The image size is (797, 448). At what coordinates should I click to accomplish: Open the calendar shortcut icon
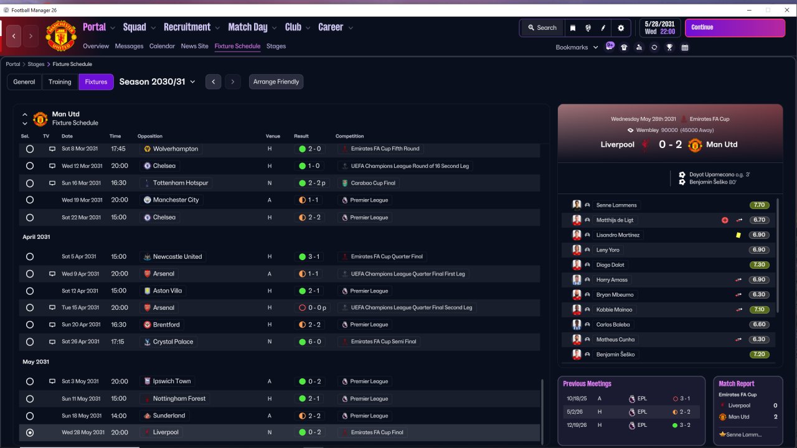coord(685,47)
